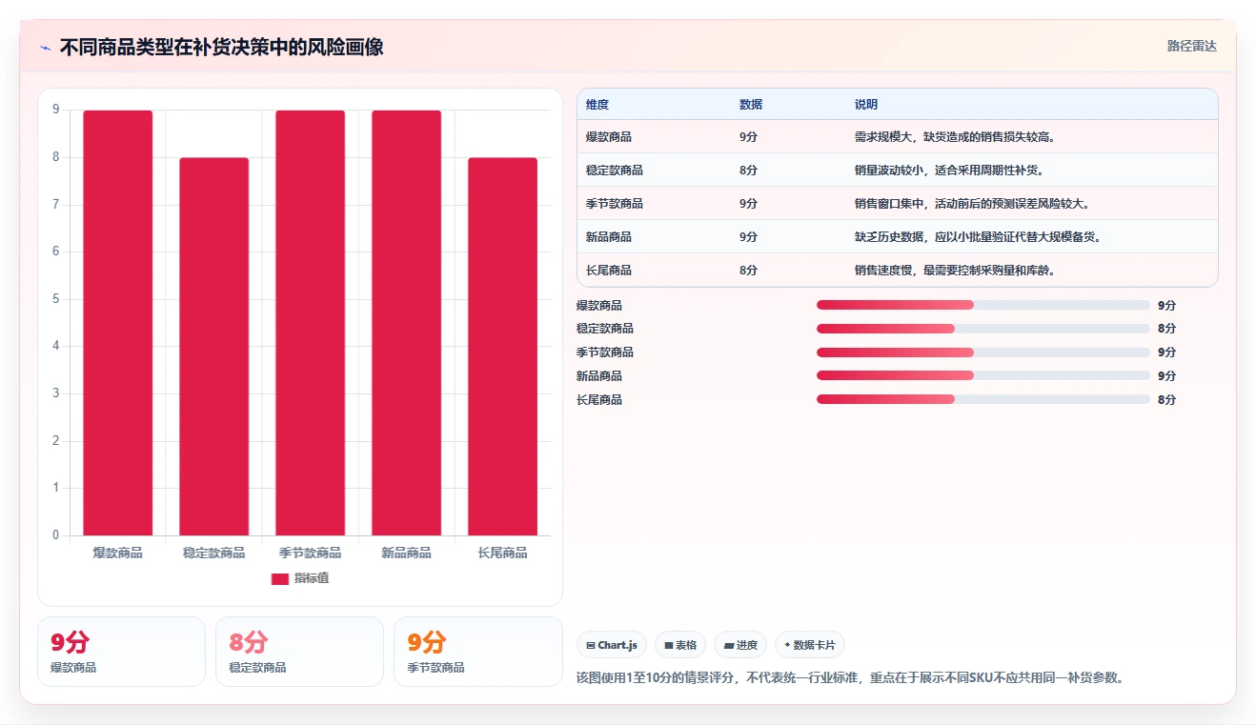Click the 新品商品 bar in the chart
This screenshot has width=1256, height=725.
(x=407, y=323)
